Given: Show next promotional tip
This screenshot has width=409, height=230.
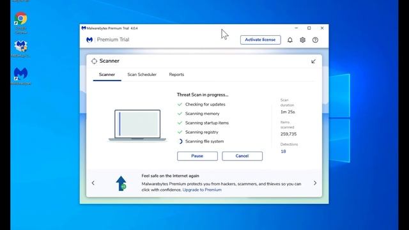Looking at the screenshot, I should [315, 183].
